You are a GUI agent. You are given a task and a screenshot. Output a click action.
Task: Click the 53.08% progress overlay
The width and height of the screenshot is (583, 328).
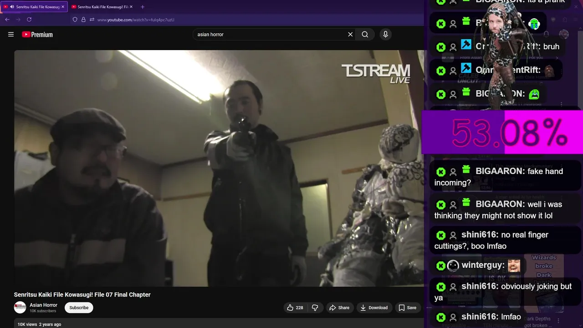tap(502, 132)
